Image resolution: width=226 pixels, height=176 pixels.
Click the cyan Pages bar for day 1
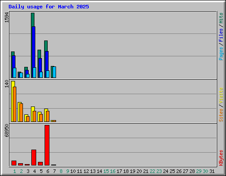coord(15,73)
